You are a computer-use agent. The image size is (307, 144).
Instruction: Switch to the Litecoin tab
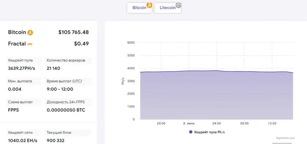pos(168,8)
